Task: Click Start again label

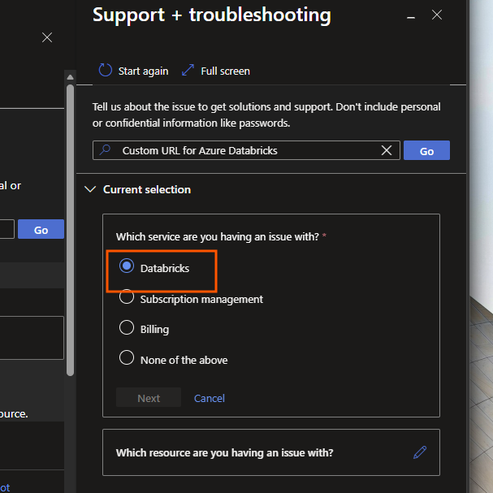Action: coord(144,71)
